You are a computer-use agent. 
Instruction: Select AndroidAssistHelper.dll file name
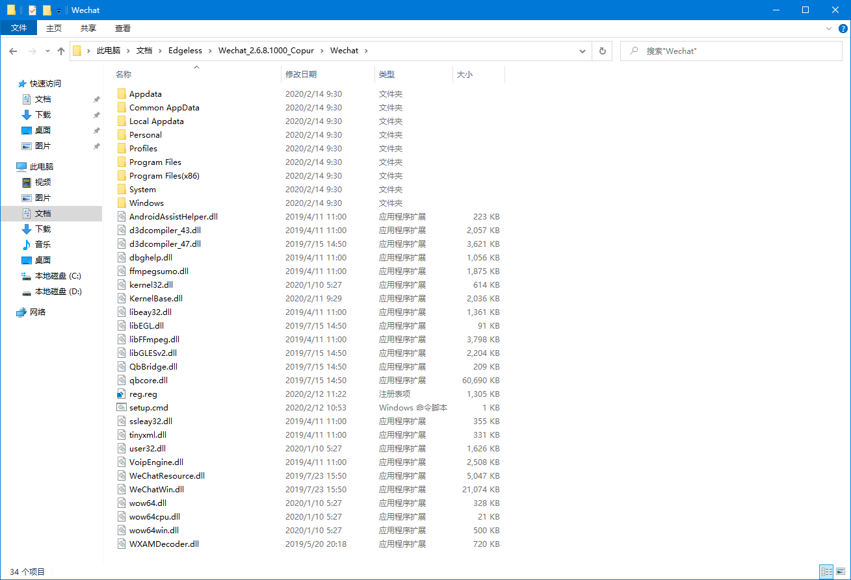(x=174, y=217)
